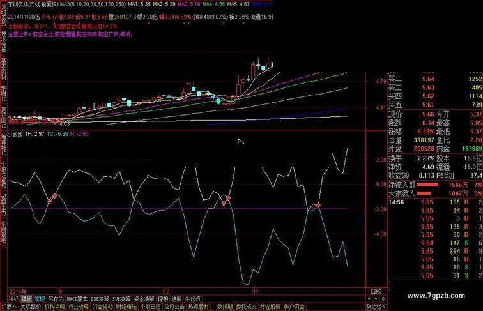Click the 净流入额 1566万 bar
This screenshot has width=483, height=311.
(427, 185)
